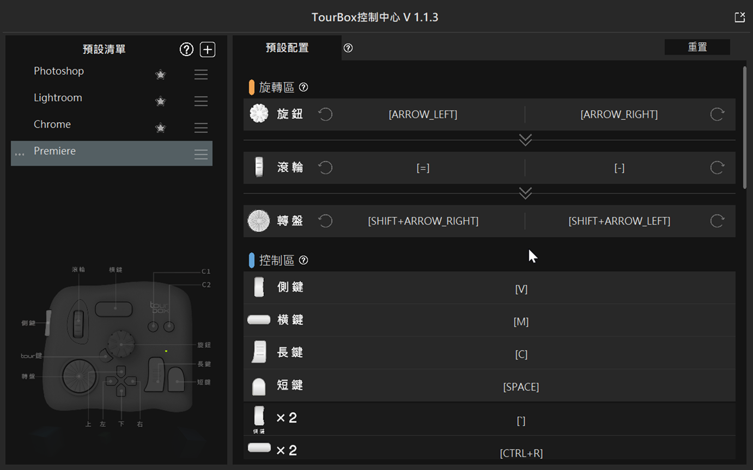The image size is (753, 470).
Task: Edit the [ARROW_LEFT] knob binding field
Action: 423,114
